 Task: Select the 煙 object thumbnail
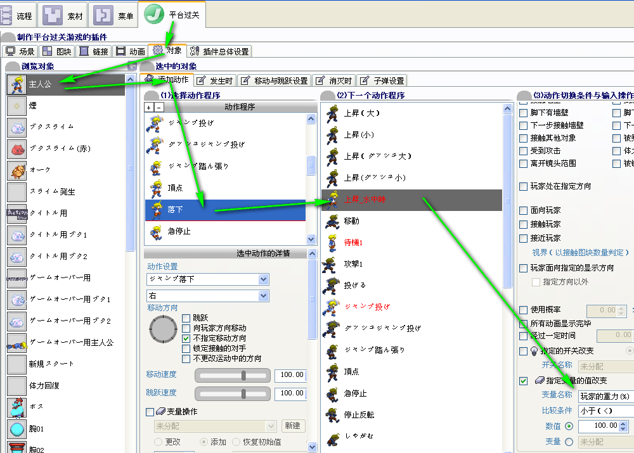click(16, 106)
